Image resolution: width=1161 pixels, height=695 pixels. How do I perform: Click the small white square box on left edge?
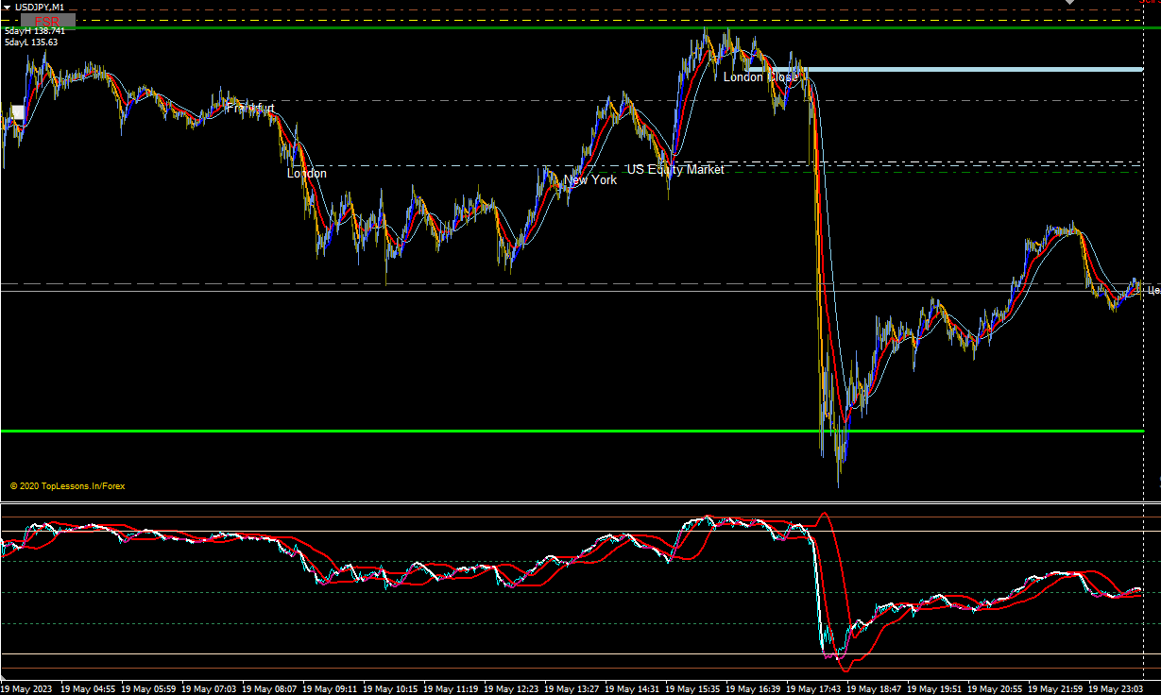tap(18, 112)
